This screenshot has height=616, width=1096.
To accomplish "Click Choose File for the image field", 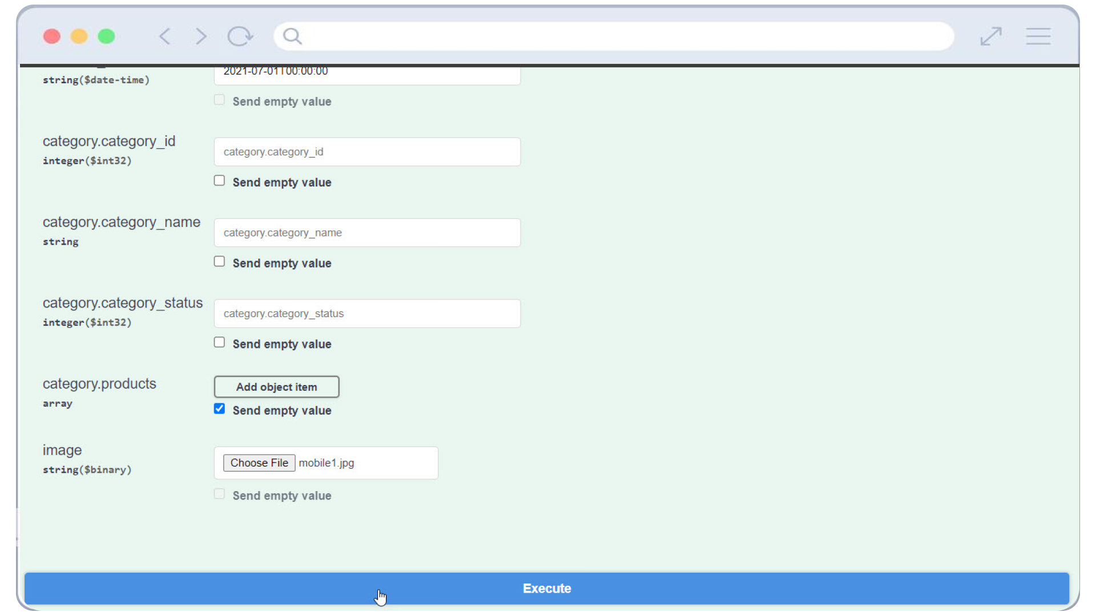I will point(259,463).
